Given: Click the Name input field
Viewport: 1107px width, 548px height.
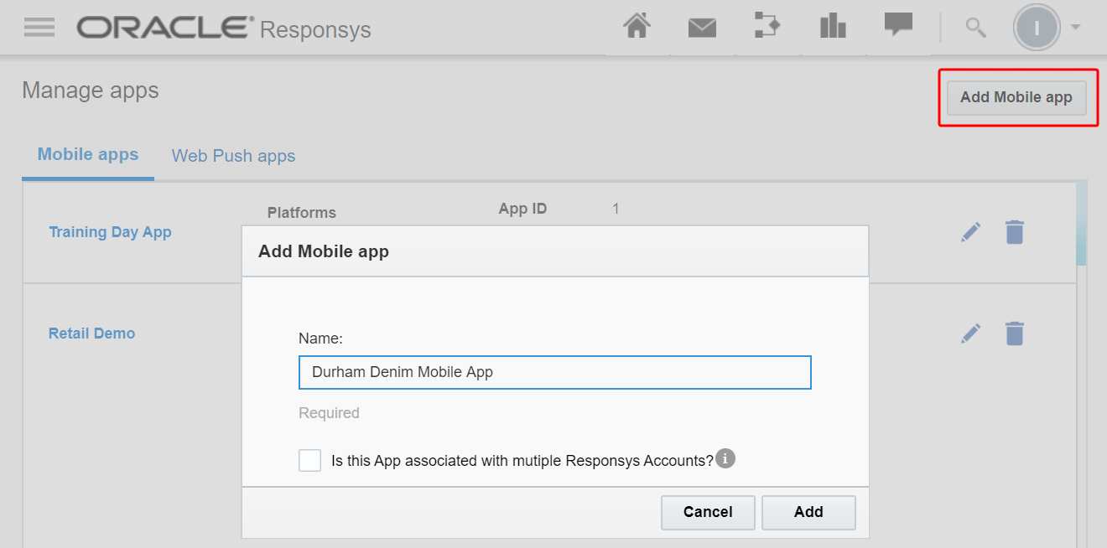Looking at the screenshot, I should pyautogui.click(x=555, y=372).
